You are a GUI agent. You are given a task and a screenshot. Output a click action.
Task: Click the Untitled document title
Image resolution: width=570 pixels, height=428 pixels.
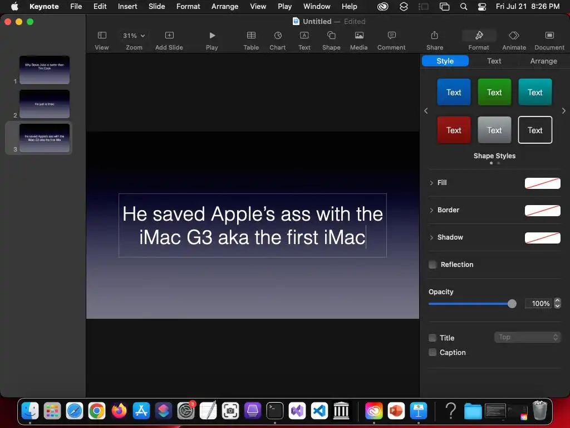click(x=317, y=22)
